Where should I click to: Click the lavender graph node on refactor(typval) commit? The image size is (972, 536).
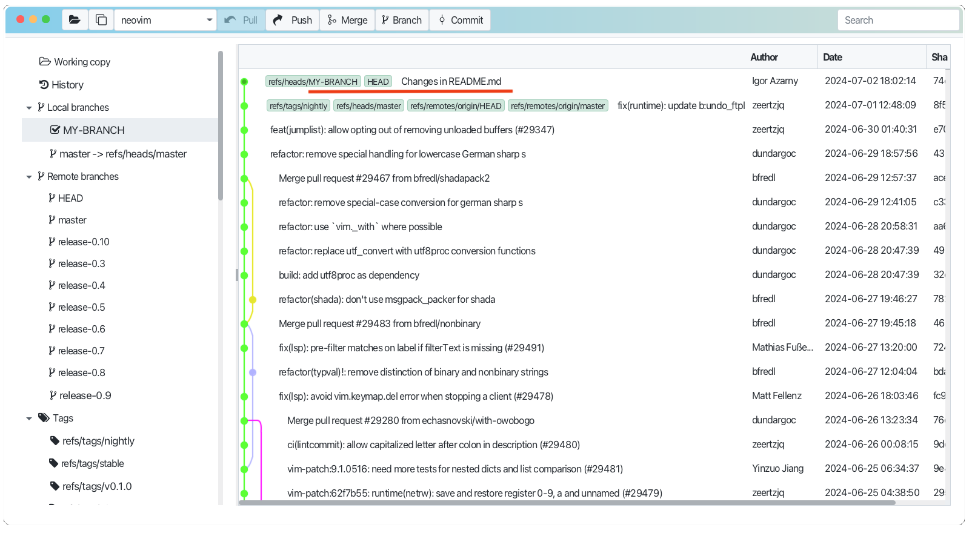click(x=253, y=372)
